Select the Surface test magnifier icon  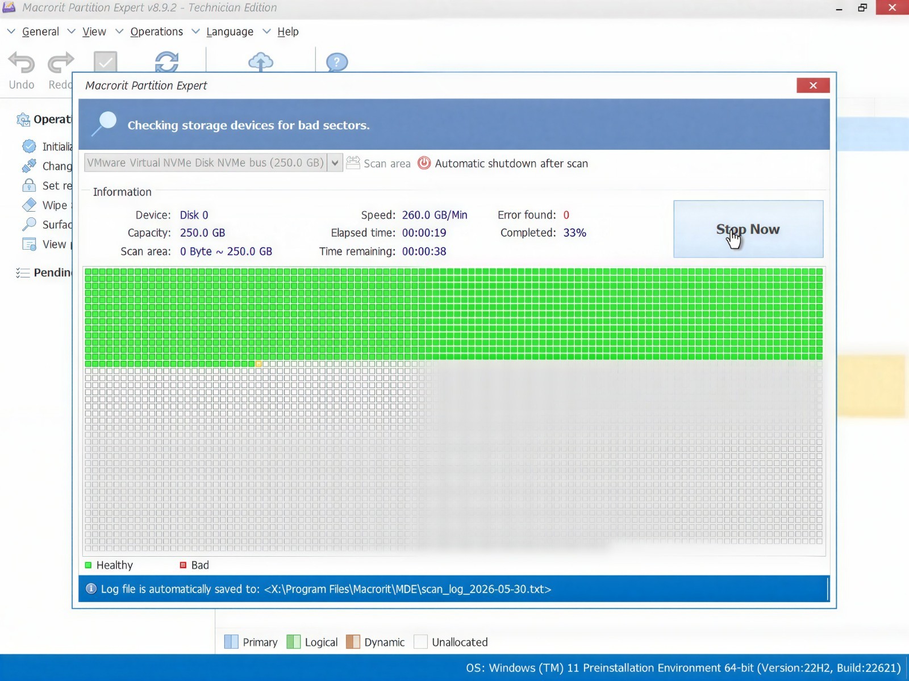29,224
